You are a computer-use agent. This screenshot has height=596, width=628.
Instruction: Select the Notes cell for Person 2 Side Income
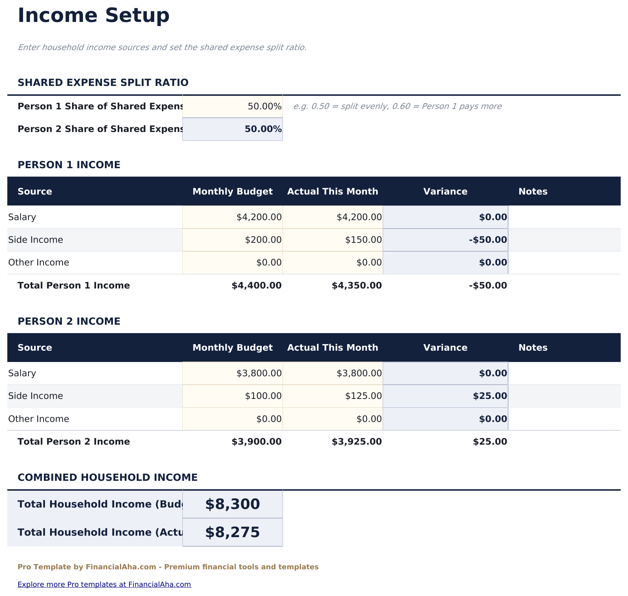565,396
